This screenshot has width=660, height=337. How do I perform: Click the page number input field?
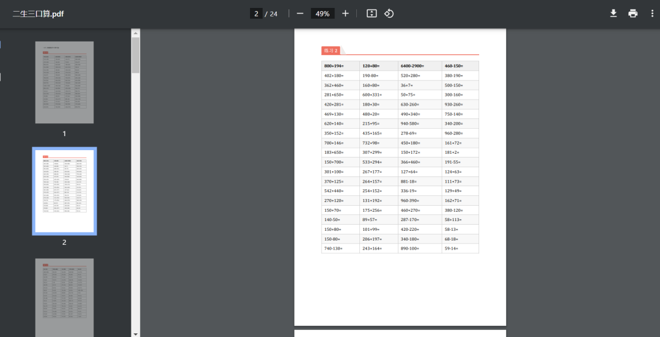pyautogui.click(x=256, y=13)
